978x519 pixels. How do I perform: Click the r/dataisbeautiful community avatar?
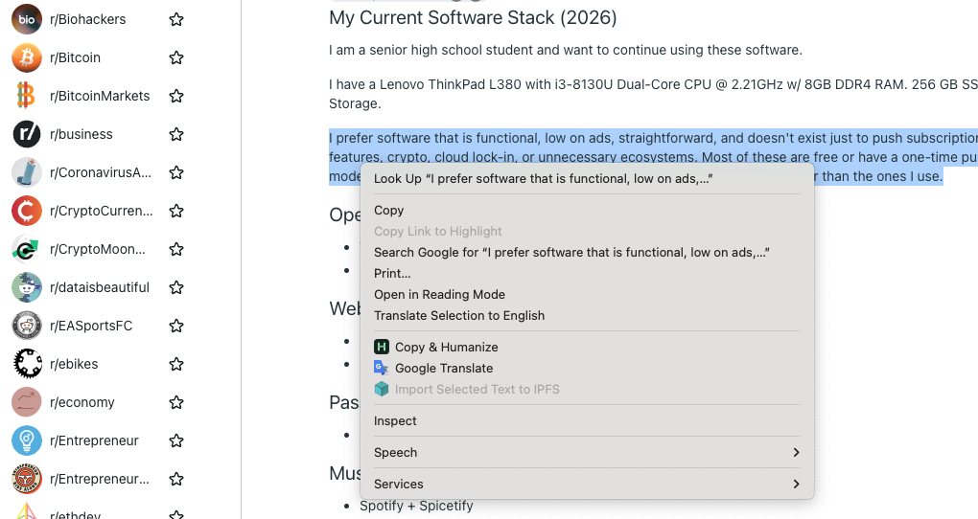click(27, 287)
